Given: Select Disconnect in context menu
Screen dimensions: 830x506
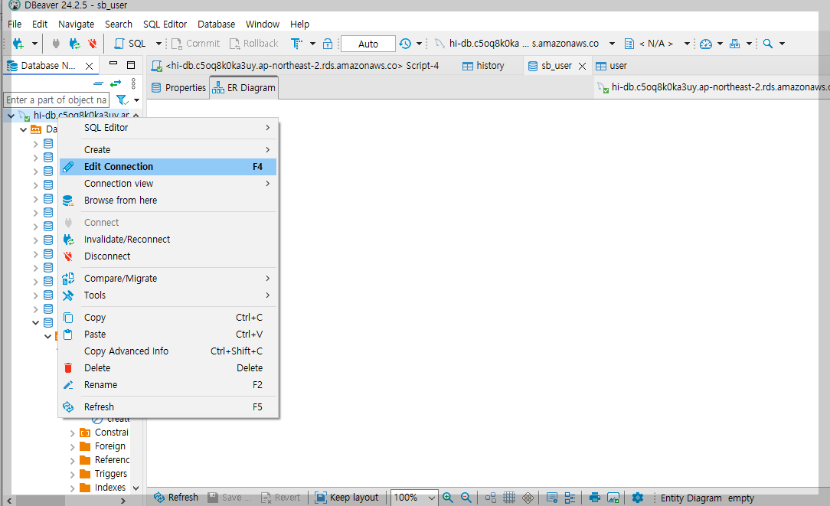Looking at the screenshot, I should 168,256.
